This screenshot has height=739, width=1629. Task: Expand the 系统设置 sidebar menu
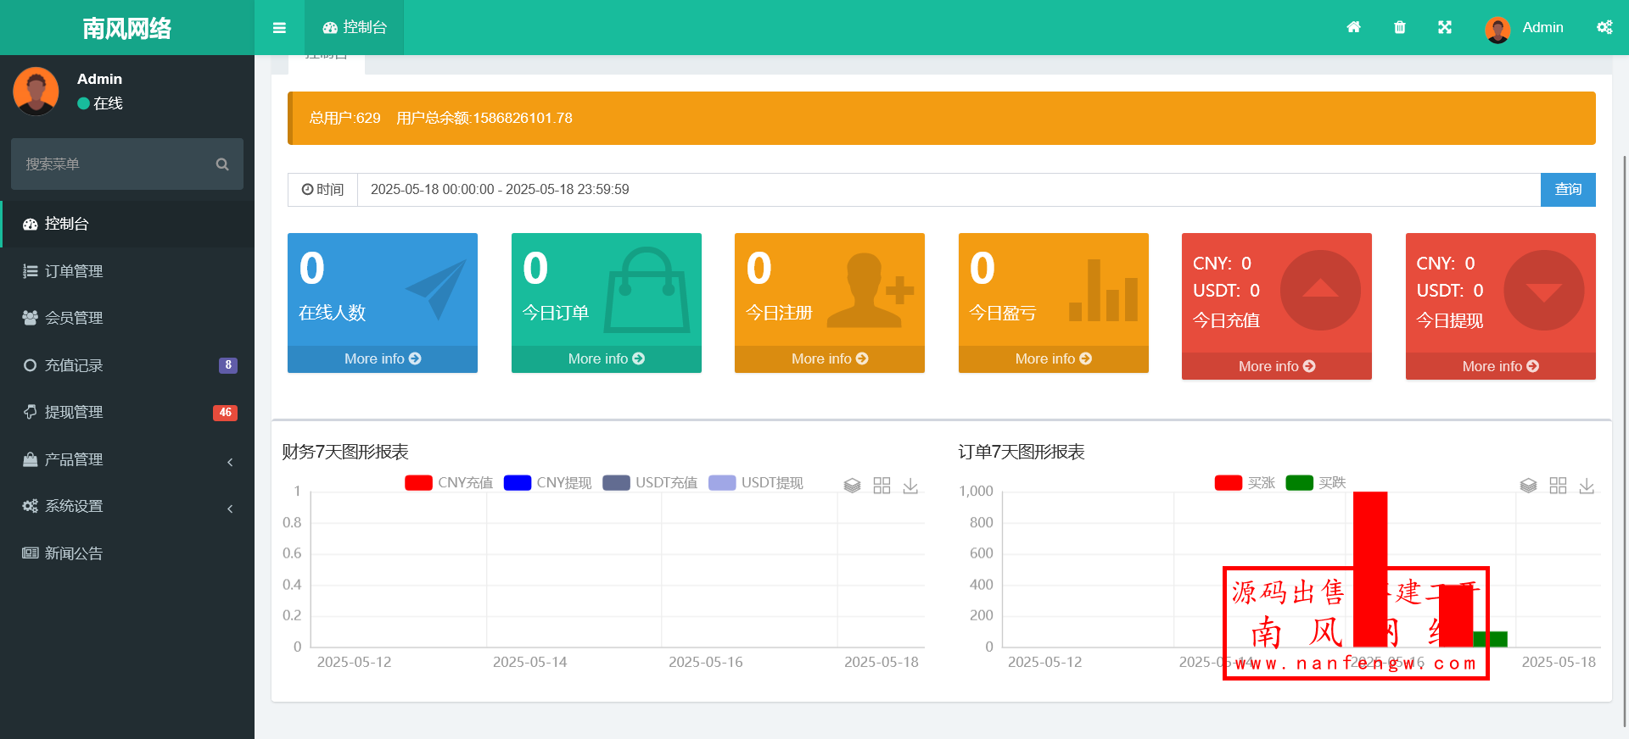click(127, 506)
